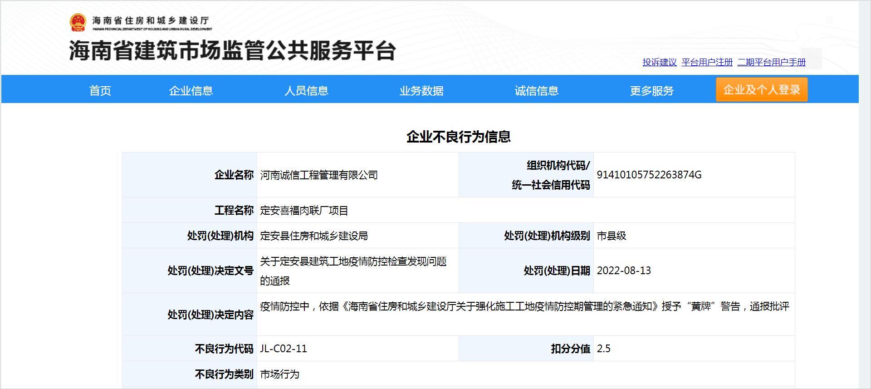Select behavior code JL-C02-11
The height and width of the screenshot is (389, 871).
pyautogui.click(x=284, y=349)
